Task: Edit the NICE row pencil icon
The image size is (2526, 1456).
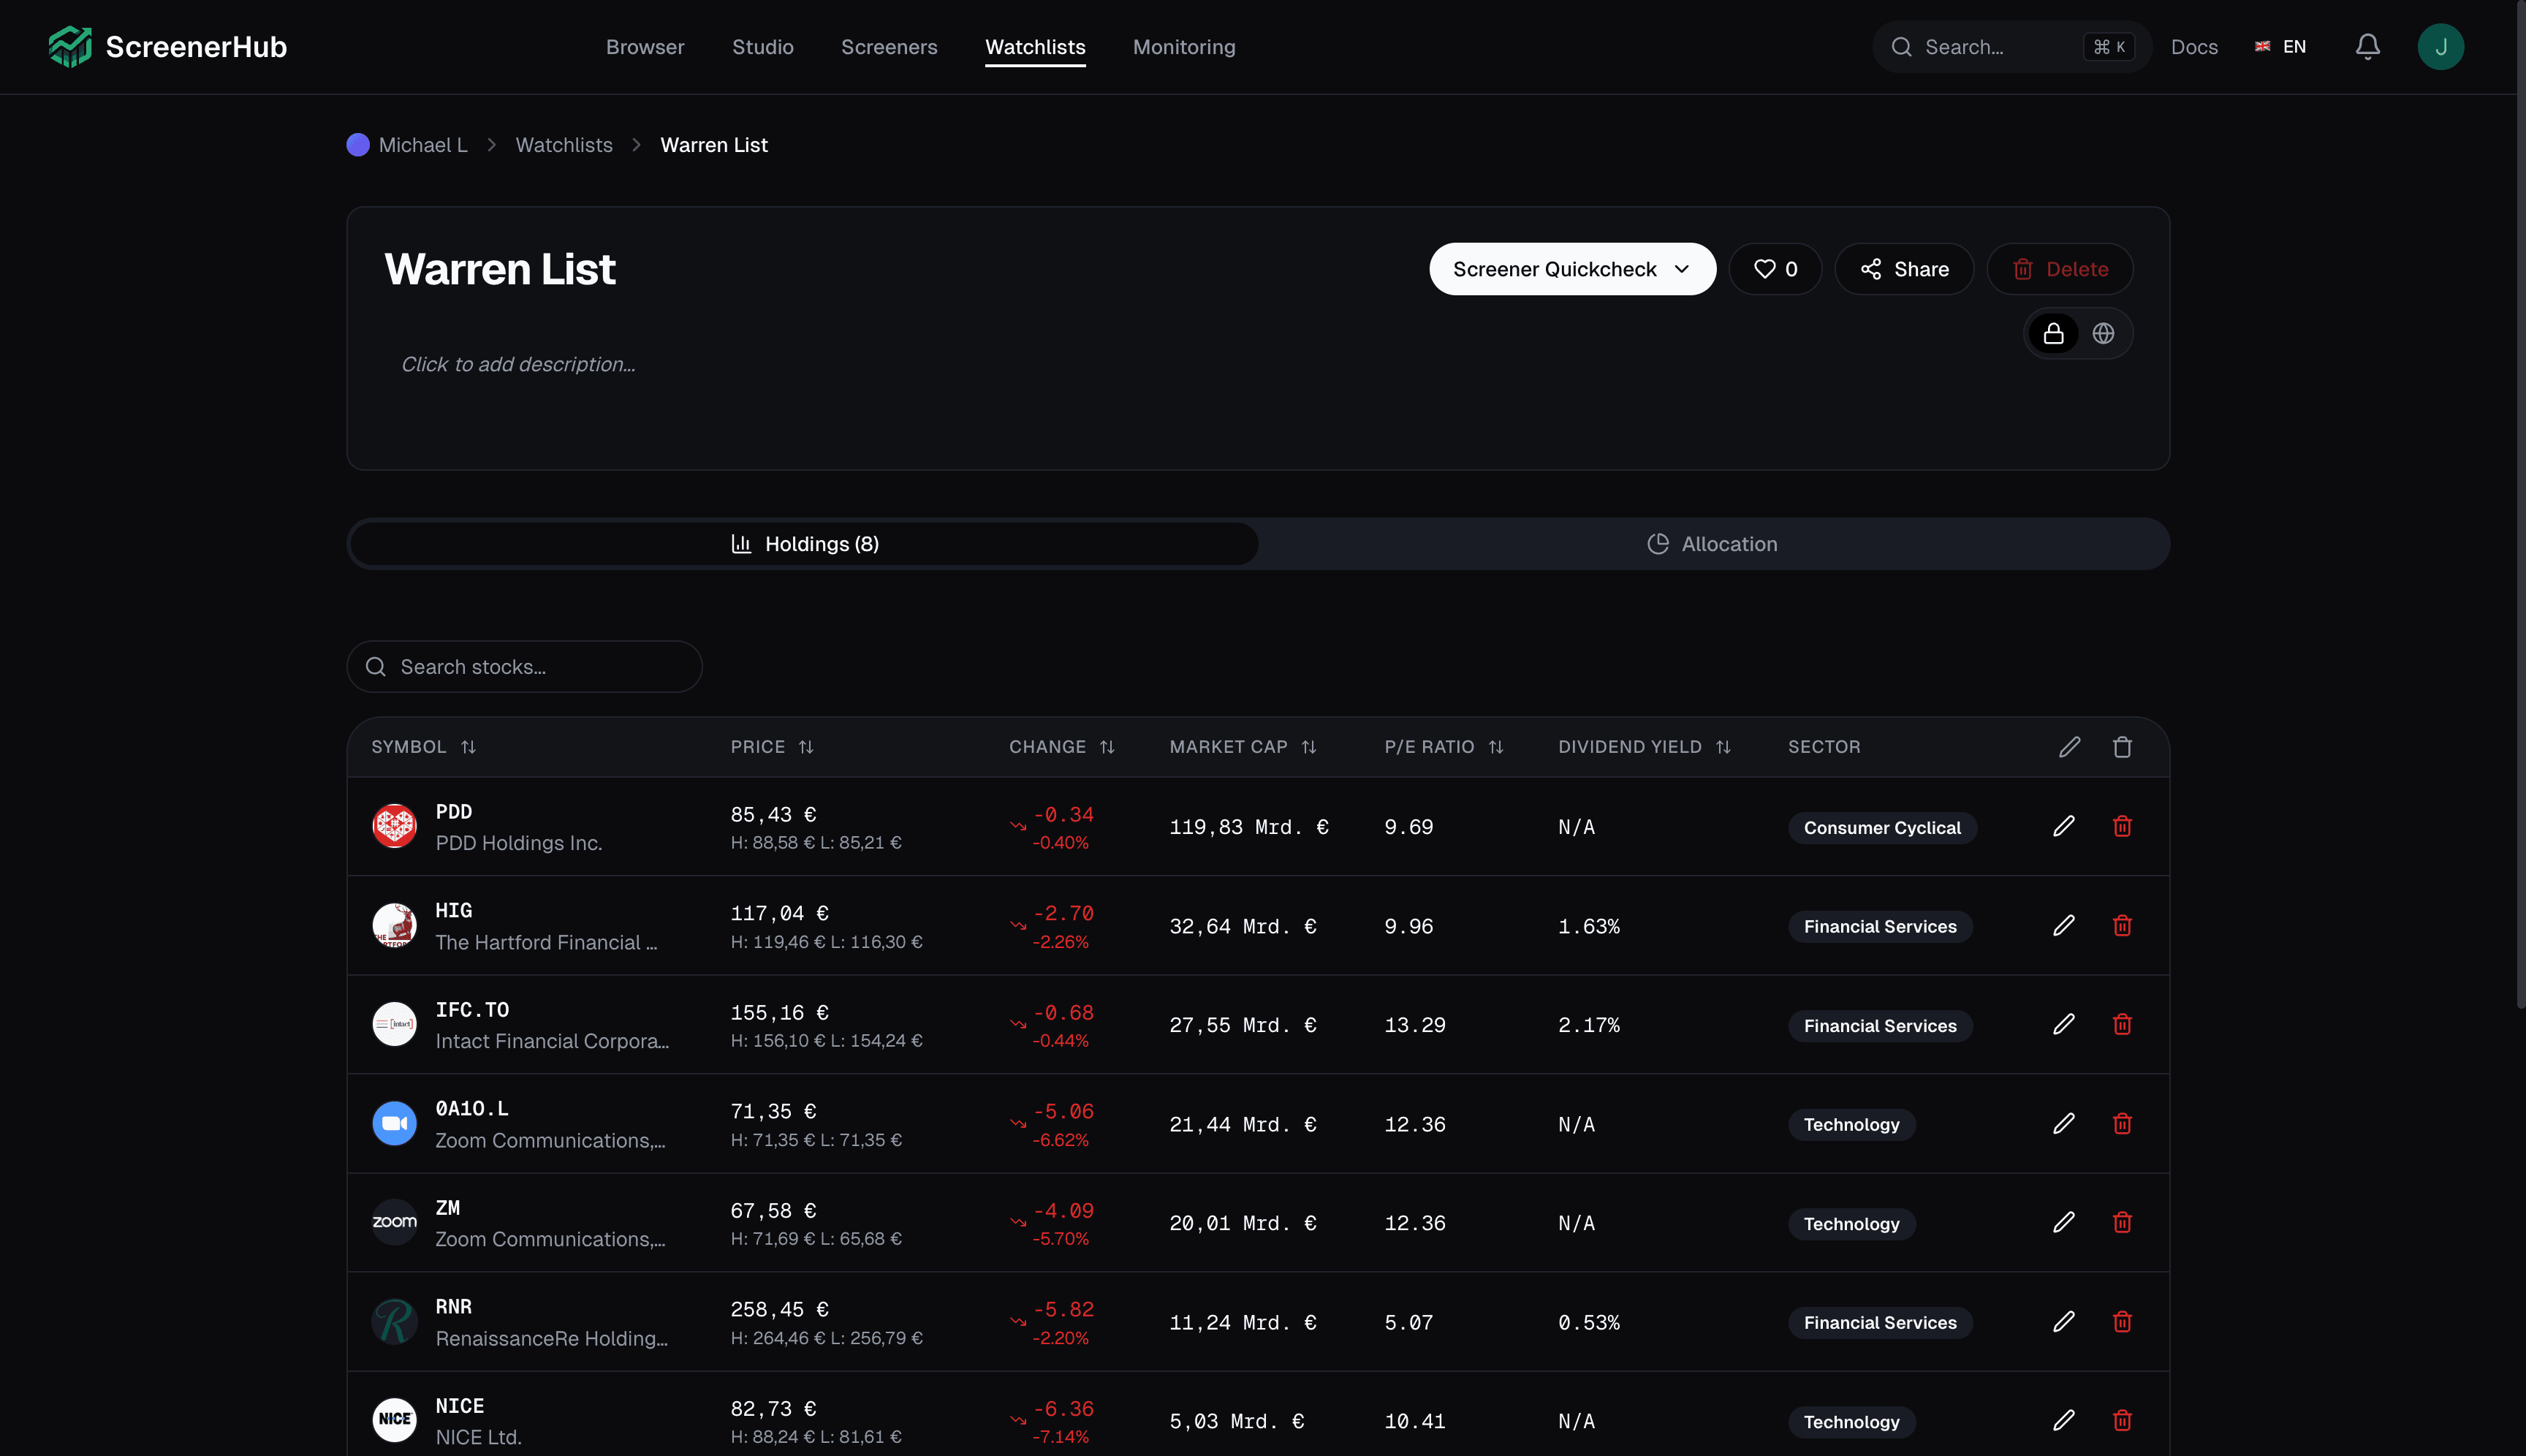Action: point(2063,1420)
